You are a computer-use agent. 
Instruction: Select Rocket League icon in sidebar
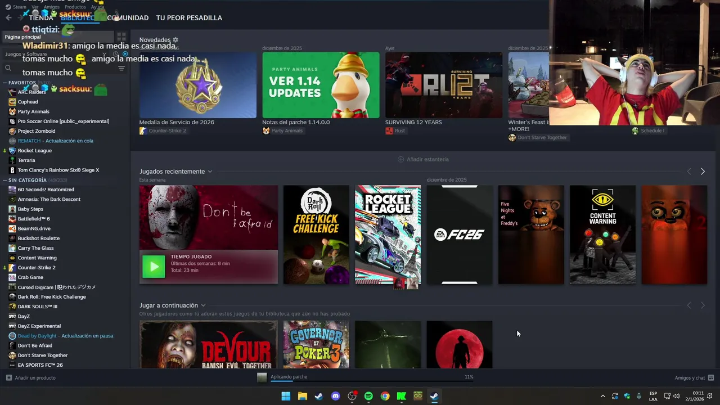(x=12, y=150)
